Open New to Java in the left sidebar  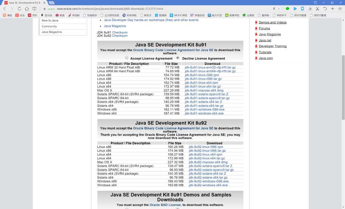pyautogui.click(x=50, y=20)
